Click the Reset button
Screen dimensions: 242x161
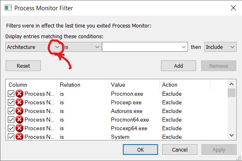click(23, 66)
